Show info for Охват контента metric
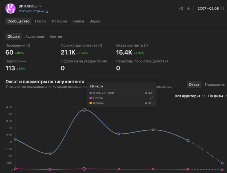This screenshot has width=227, height=173. click(146, 46)
